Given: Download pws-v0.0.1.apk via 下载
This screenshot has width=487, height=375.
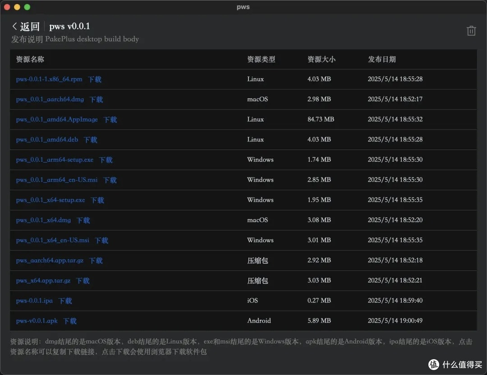Looking at the screenshot, I should [69, 321].
